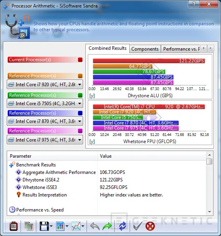This screenshot has width=221, height=236.
Task: Click the green forward arrow icon
Action: pos(107,227)
